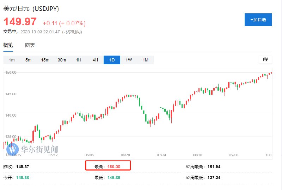Image resolution: width=282 pixels, height=190 pixels.
Task: Click the 140.00 y-axis label
Action: click(x=11, y=115)
